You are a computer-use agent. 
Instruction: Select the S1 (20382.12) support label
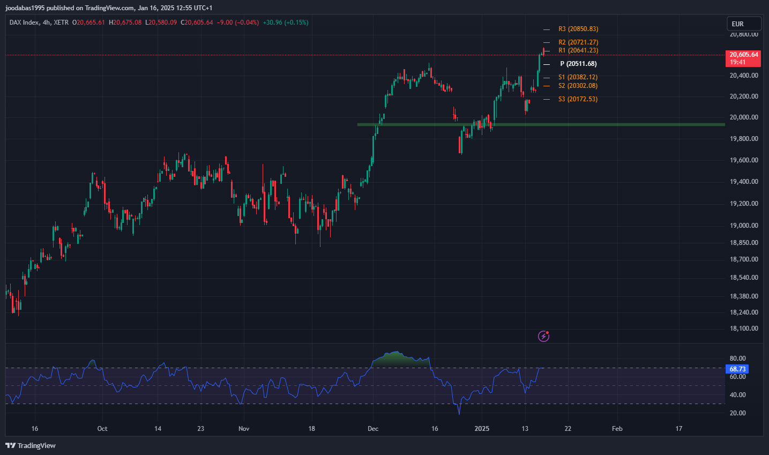578,77
